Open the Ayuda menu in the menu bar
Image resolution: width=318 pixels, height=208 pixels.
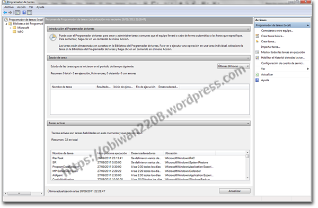pos(40,7)
